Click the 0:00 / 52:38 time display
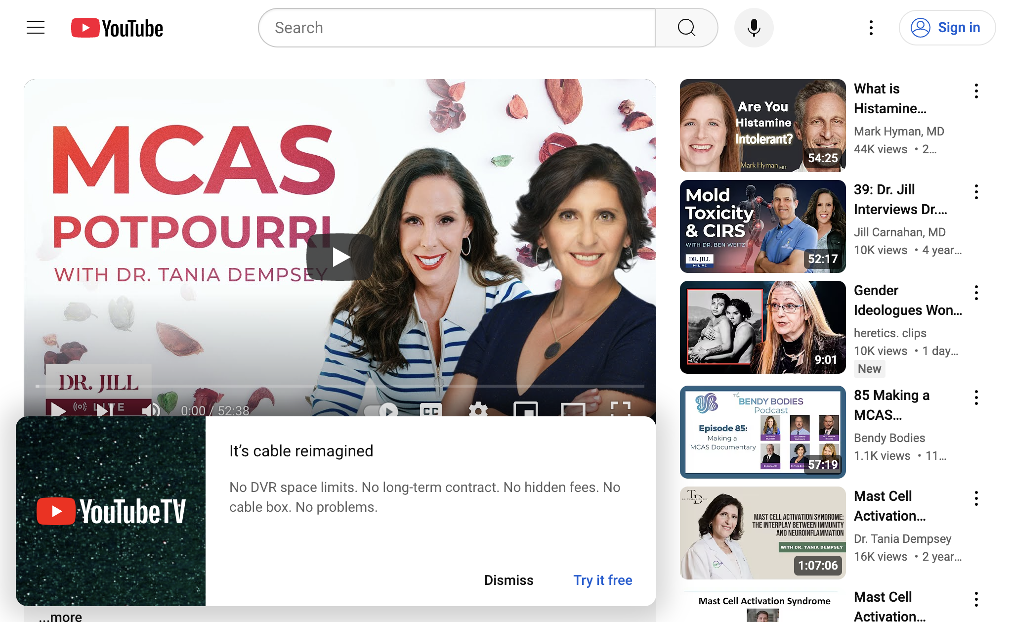 click(x=215, y=411)
